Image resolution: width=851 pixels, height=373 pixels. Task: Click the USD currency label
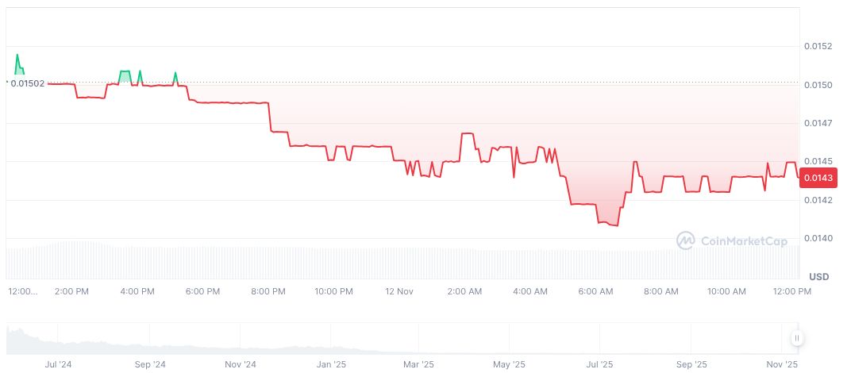[x=818, y=276]
